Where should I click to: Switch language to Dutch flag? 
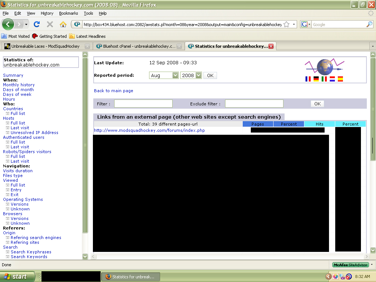point(332,79)
